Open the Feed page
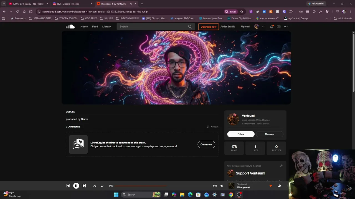Screen dimensions: 355x199 coord(95,27)
